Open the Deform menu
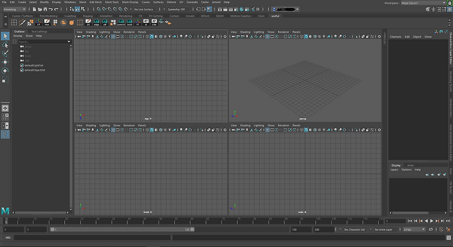 pyautogui.click(x=171, y=2)
